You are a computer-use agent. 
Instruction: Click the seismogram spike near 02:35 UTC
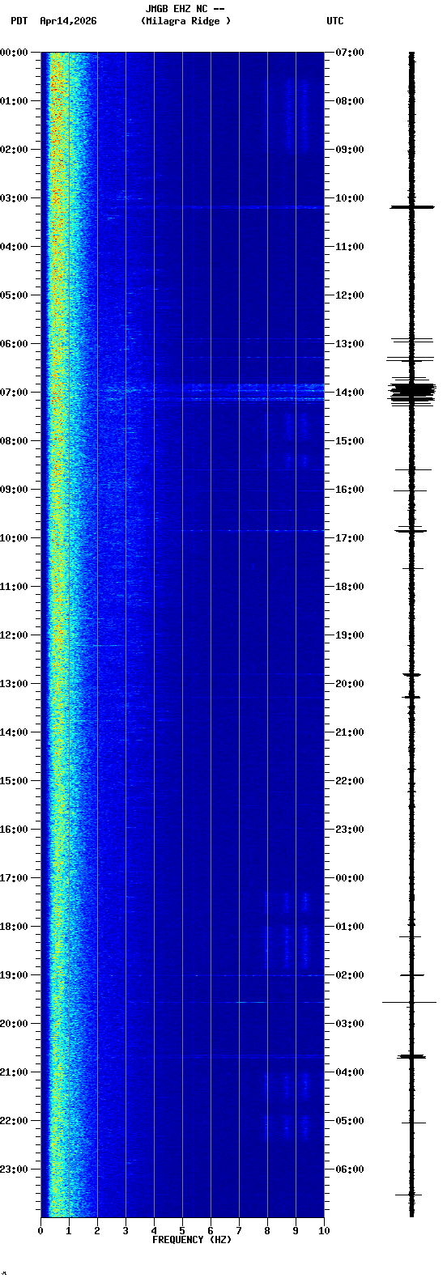(x=410, y=1002)
